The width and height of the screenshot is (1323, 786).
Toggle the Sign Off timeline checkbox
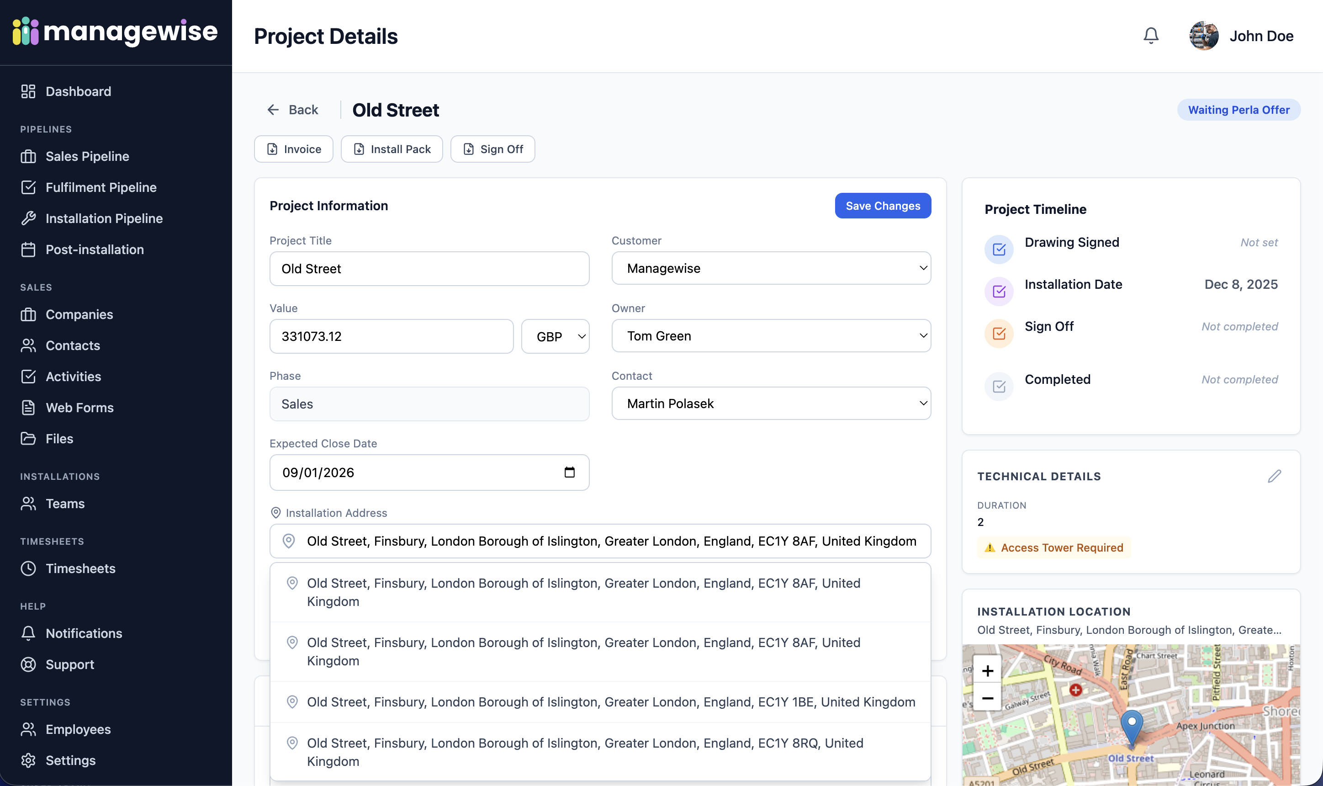tap(999, 333)
